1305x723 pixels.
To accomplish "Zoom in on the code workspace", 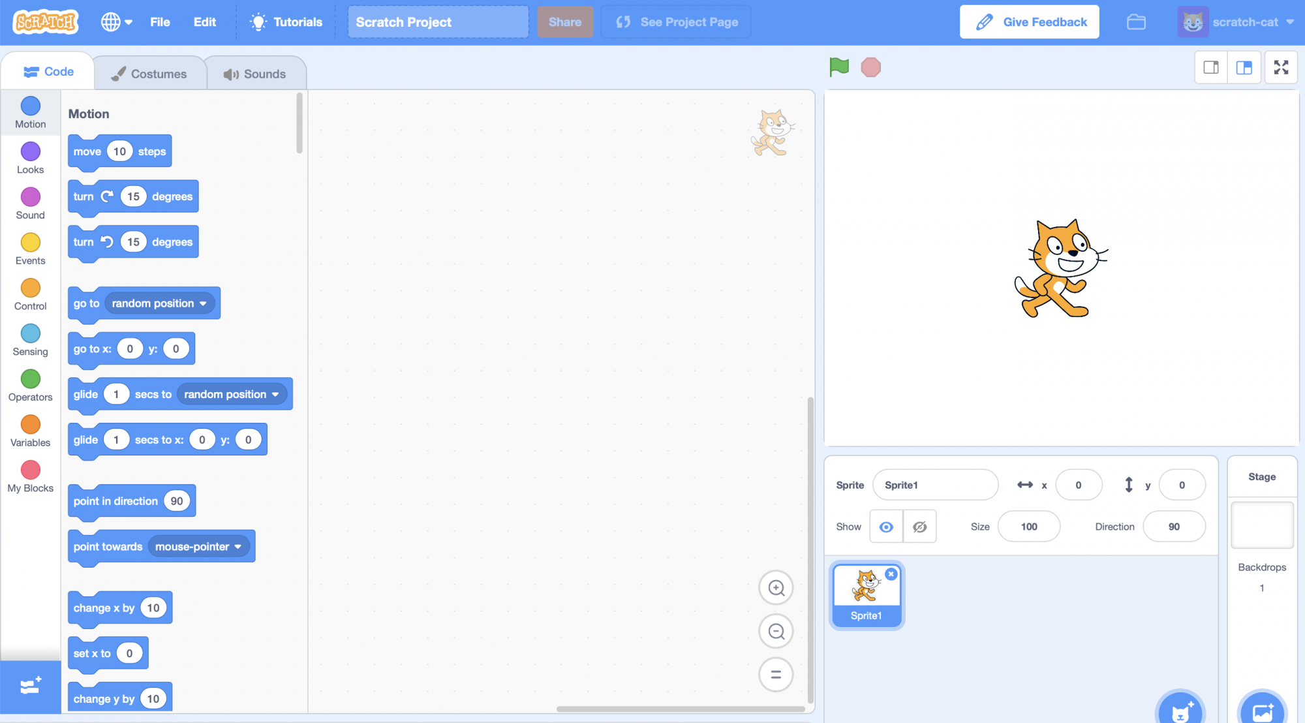I will click(x=776, y=588).
